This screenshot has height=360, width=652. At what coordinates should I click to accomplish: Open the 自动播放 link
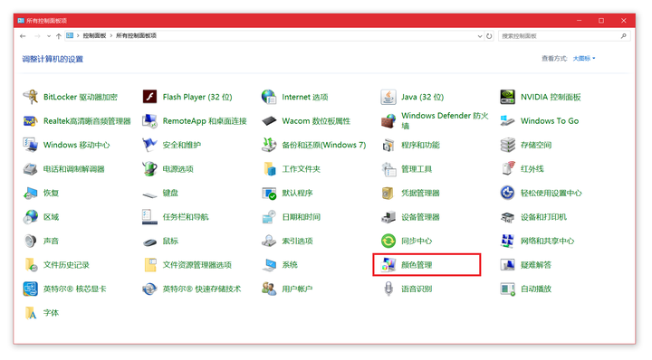pos(536,289)
